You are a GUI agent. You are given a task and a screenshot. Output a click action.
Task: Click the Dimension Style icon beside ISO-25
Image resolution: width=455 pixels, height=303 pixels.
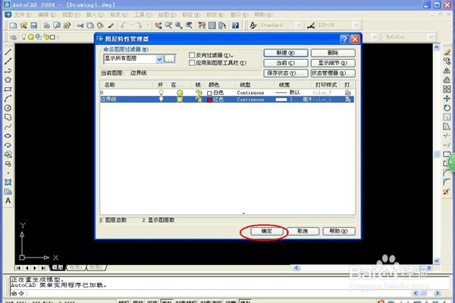pos(311,26)
